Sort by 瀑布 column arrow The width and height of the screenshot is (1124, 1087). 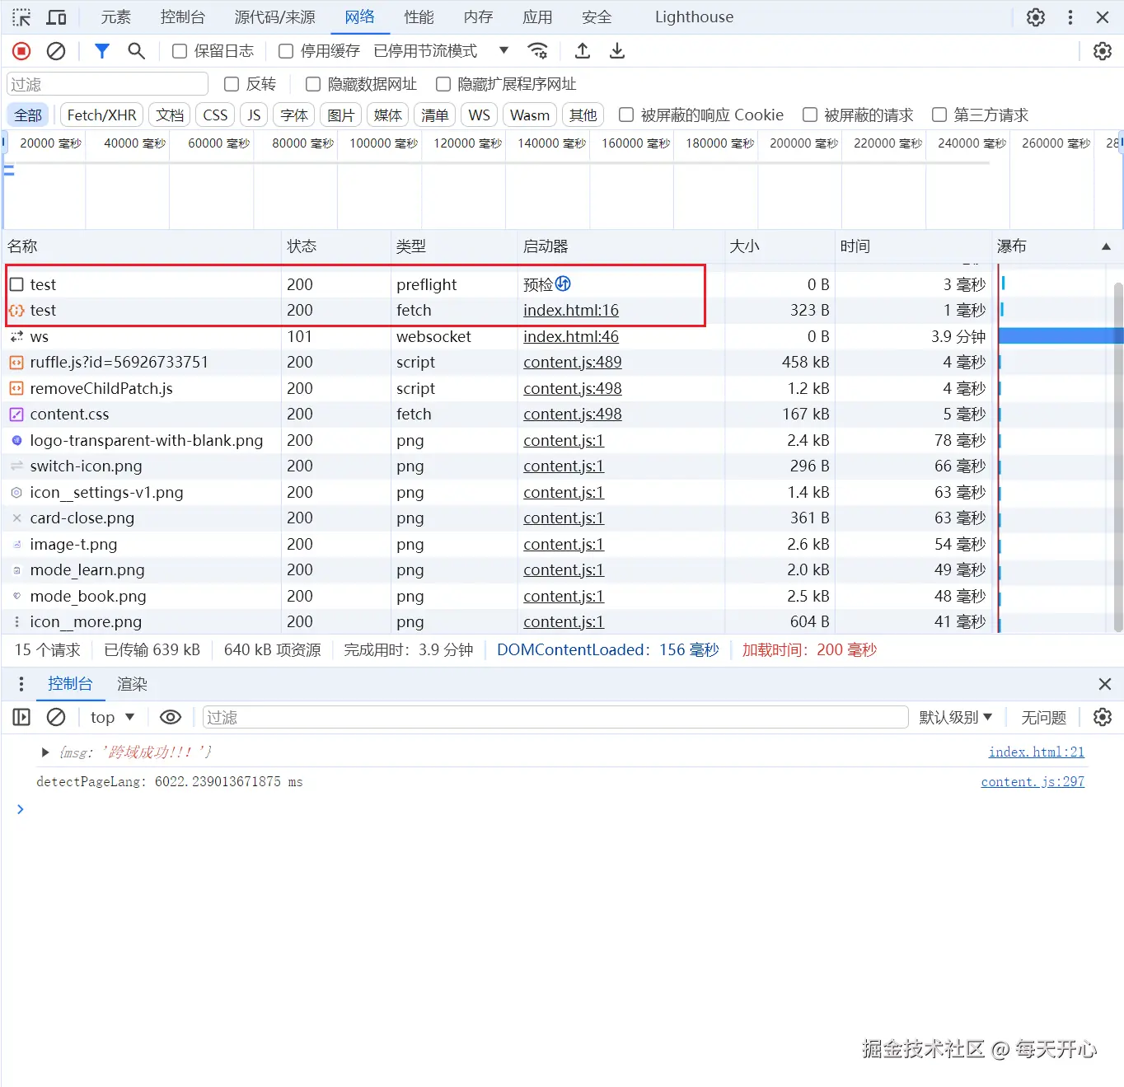tap(1106, 246)
